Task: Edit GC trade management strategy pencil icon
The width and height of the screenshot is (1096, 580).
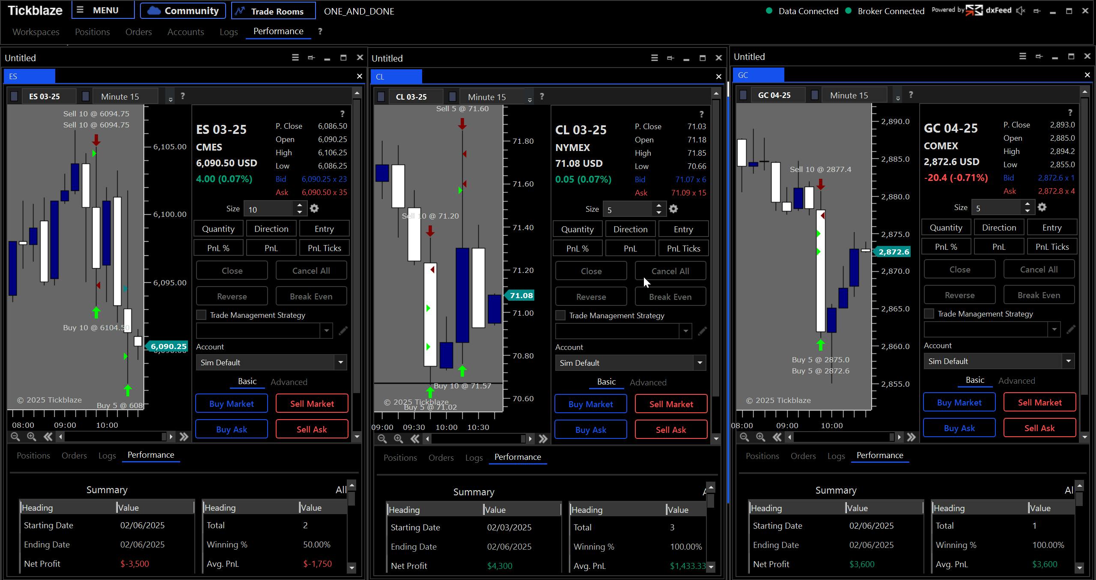Action: coord(1071,329)
